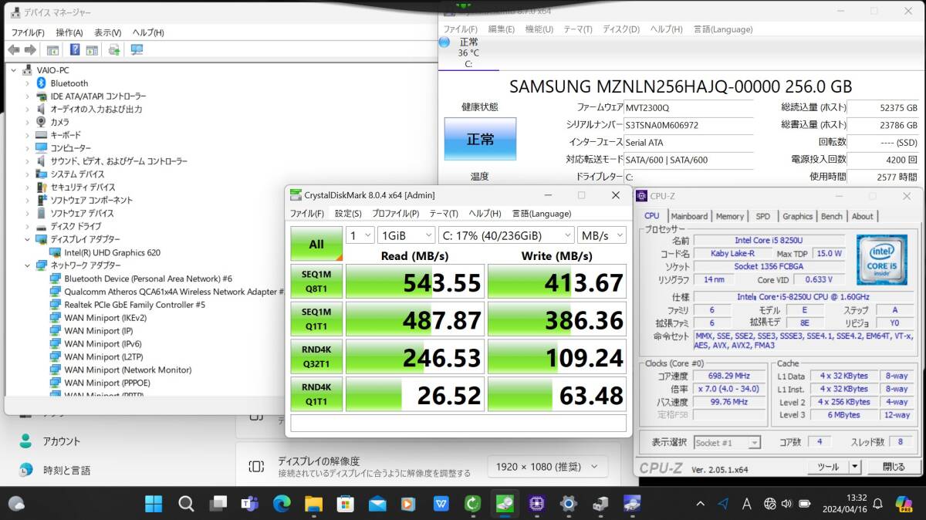Screen dimensions: 926x520
Task: Open Microsoft Store from taskbar
Action: click(x=345, y=504)
